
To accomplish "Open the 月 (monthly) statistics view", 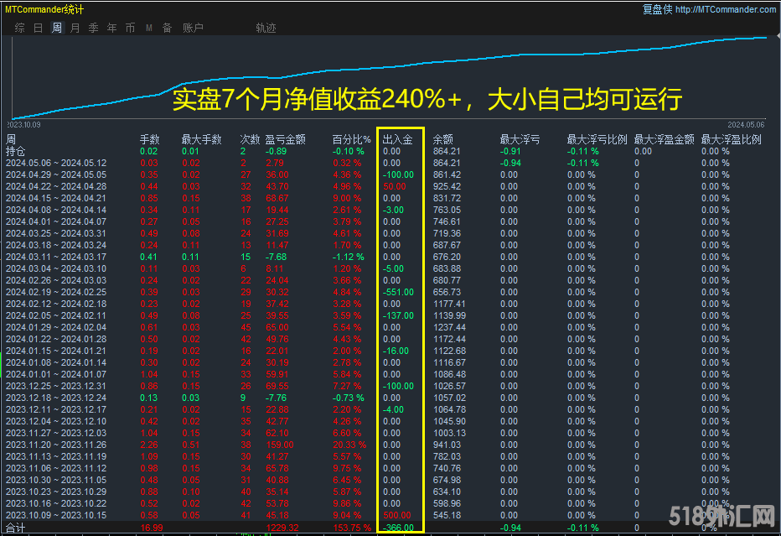I will pos(75,28).
